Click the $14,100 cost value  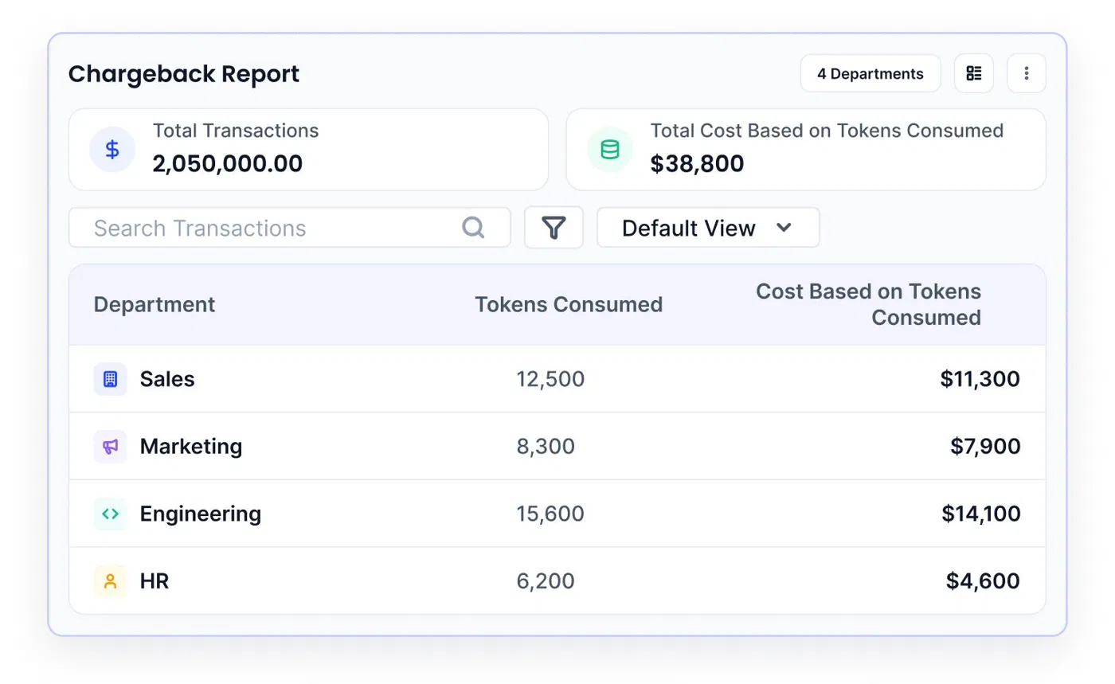pyautogui.click(x=980, y=514)
